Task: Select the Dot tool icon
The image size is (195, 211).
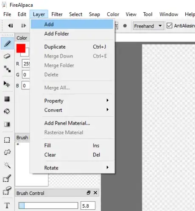Action: click(x=7, y=69)
